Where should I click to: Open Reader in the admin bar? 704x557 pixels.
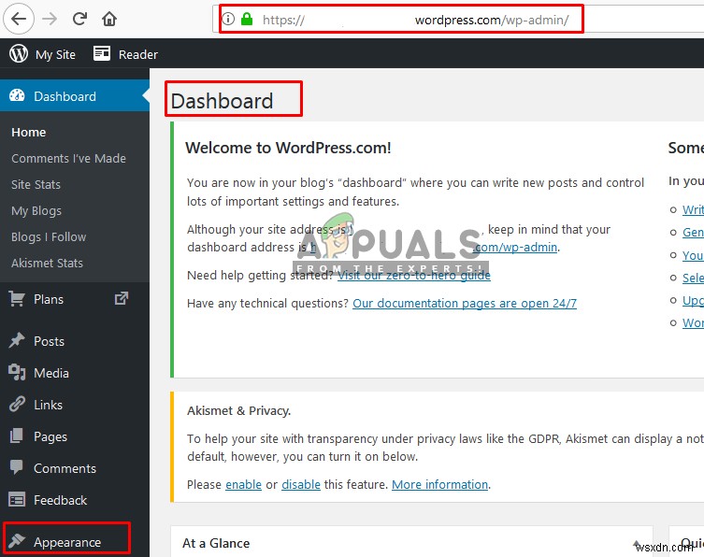coord(137,55)
